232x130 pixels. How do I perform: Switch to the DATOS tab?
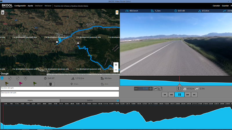(x=90, y=101)
